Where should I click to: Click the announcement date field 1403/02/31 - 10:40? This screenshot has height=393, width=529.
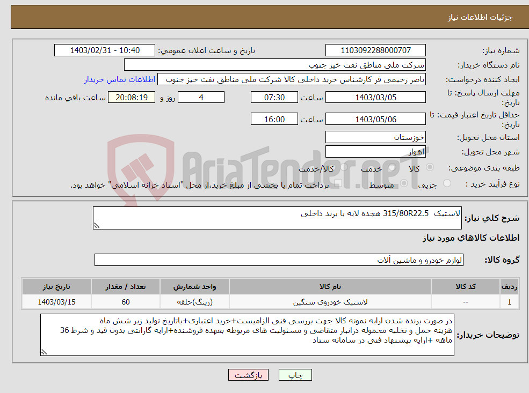[x=105, y=50]
